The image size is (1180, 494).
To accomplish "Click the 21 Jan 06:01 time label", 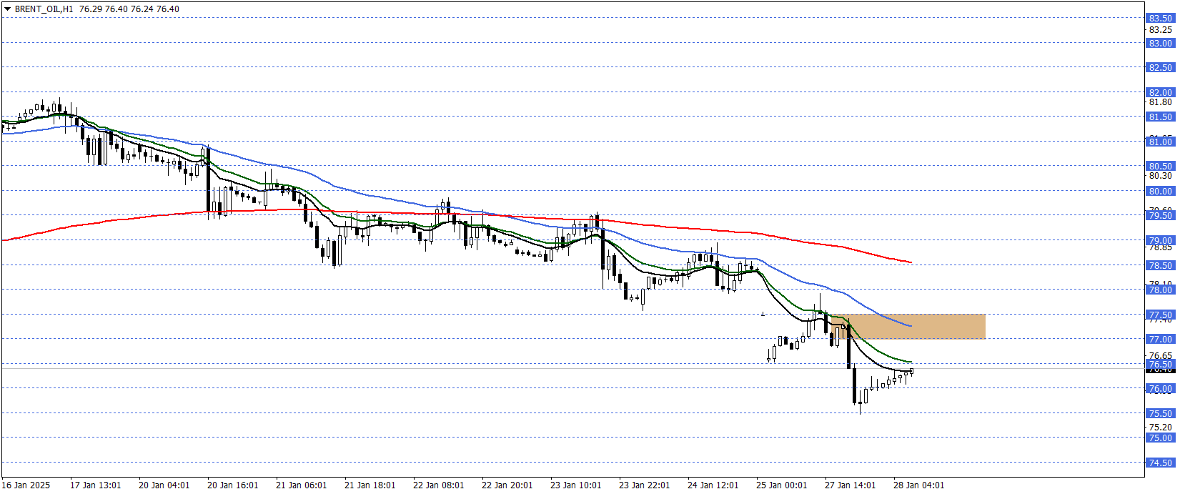I will (301, 485).
